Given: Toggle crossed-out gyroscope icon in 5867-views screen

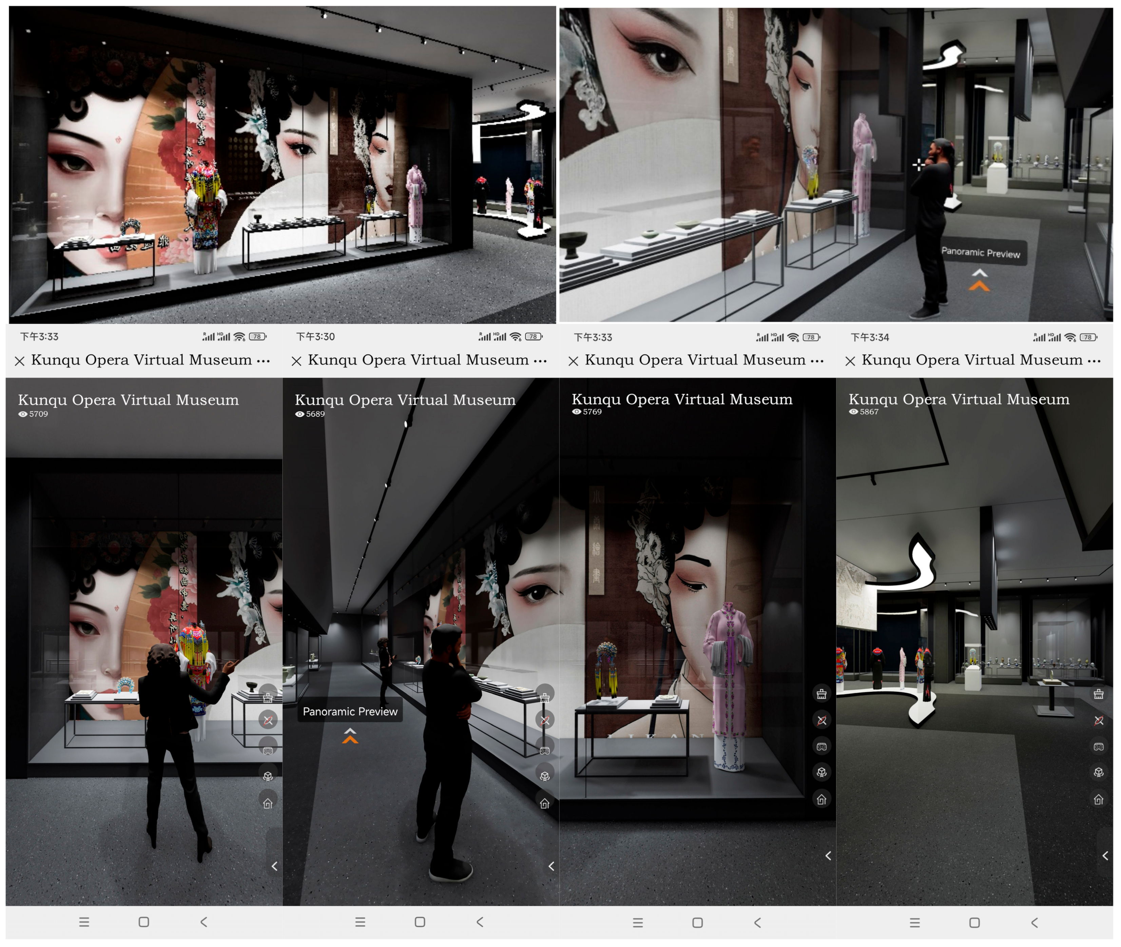Looking at the screenshot, I should coord(1099,720).
